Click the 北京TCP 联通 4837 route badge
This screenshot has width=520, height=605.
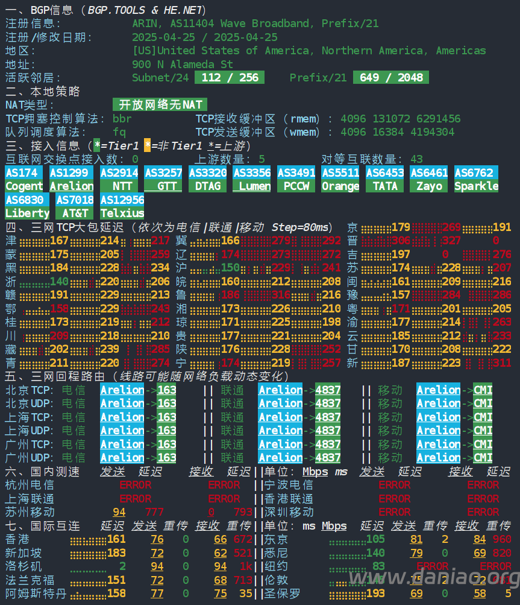pos(328,390)
